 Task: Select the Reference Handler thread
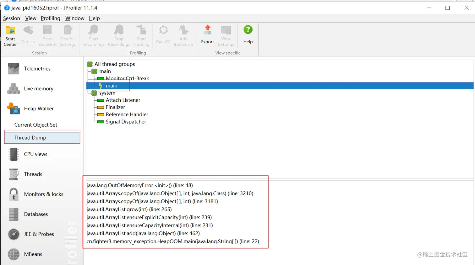(x=127, y=114)
